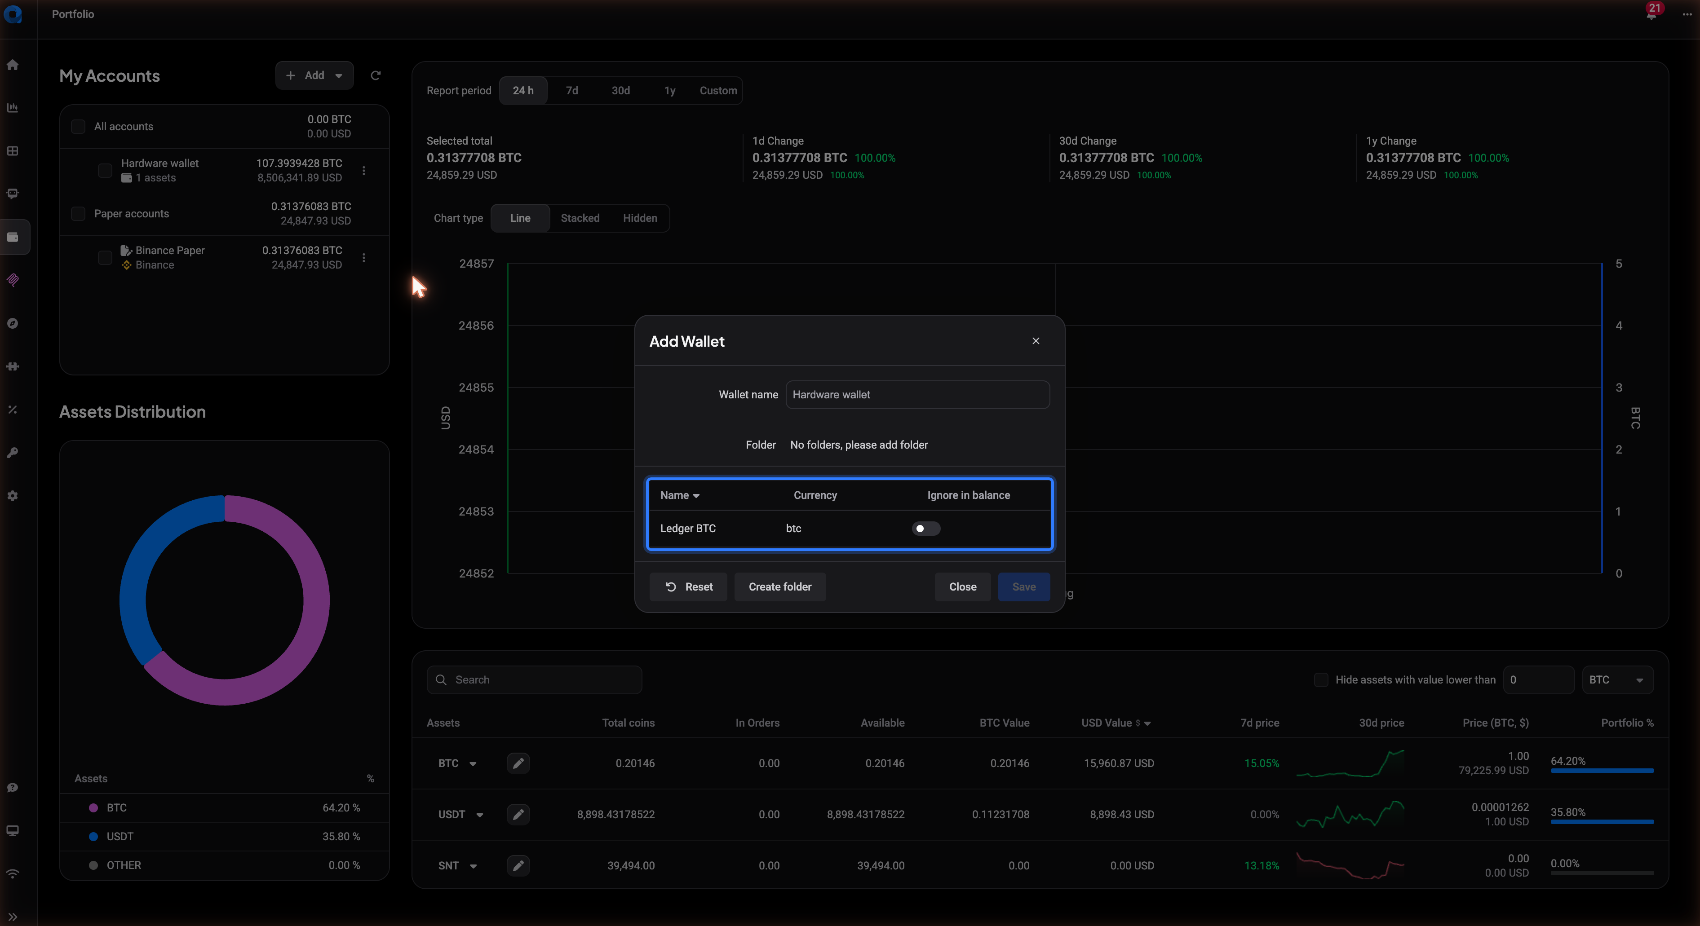Open the top-right three-dots menu

pyautogui.click(x=1687, y=14)
